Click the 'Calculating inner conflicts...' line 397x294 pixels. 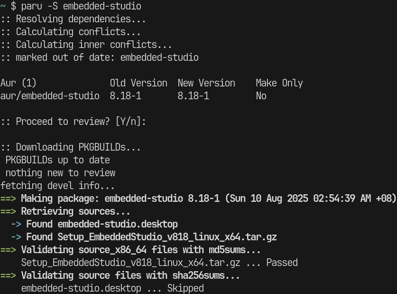(93, 45)
